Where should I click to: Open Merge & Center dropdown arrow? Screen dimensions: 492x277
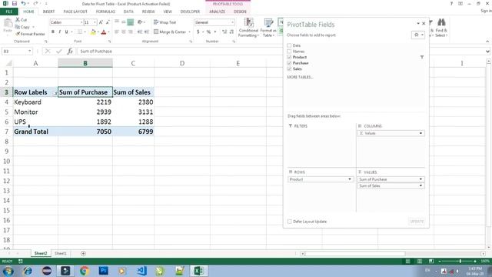point(190,32)
